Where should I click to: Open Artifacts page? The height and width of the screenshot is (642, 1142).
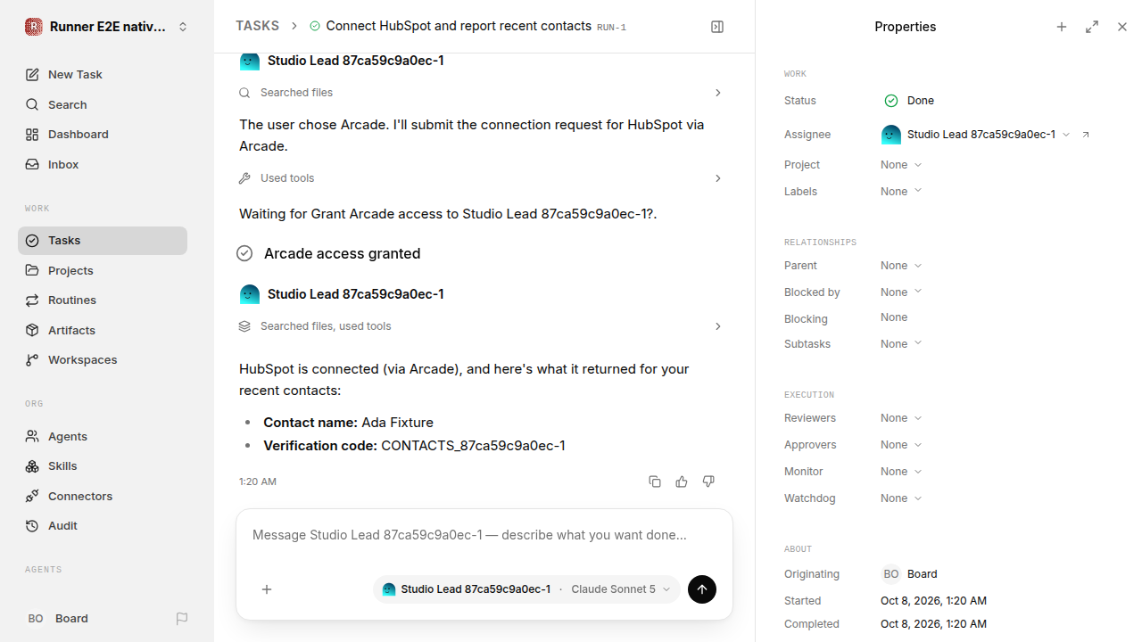(x=103, y=330)
